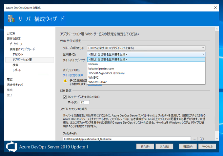Screen dimensions: 223x156
Task: Click the SSH ポート input field
Action: tap(85, 102)
